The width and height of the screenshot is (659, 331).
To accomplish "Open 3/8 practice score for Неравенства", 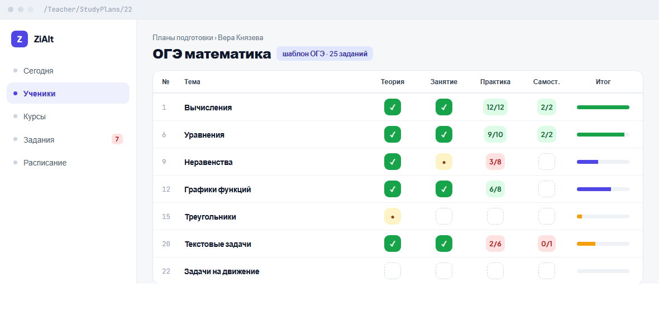I will [495, 162].
